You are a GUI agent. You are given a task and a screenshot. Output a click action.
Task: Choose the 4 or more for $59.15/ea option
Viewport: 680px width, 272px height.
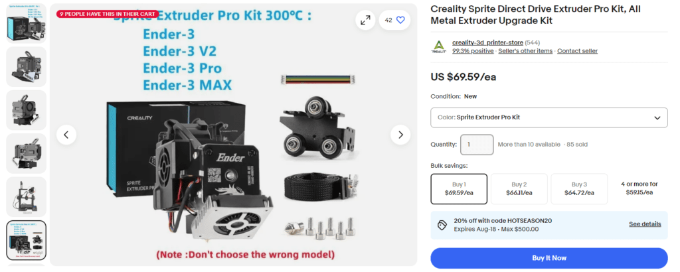639,188
